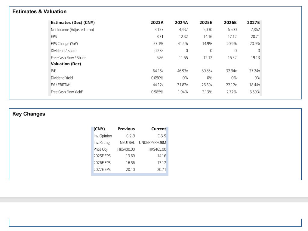Click the Previous column header
The height and width of the screenshot is (231, 308).
[x=126, y=129]
